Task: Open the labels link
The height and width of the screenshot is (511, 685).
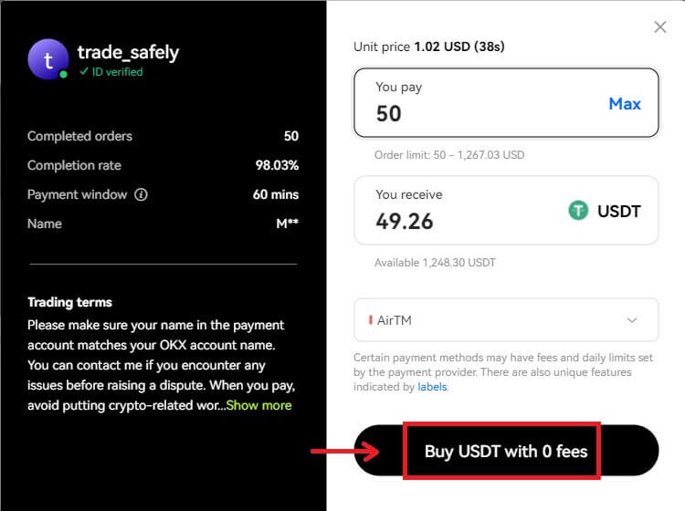Action: pyautogui.click(x=432, y=387)
